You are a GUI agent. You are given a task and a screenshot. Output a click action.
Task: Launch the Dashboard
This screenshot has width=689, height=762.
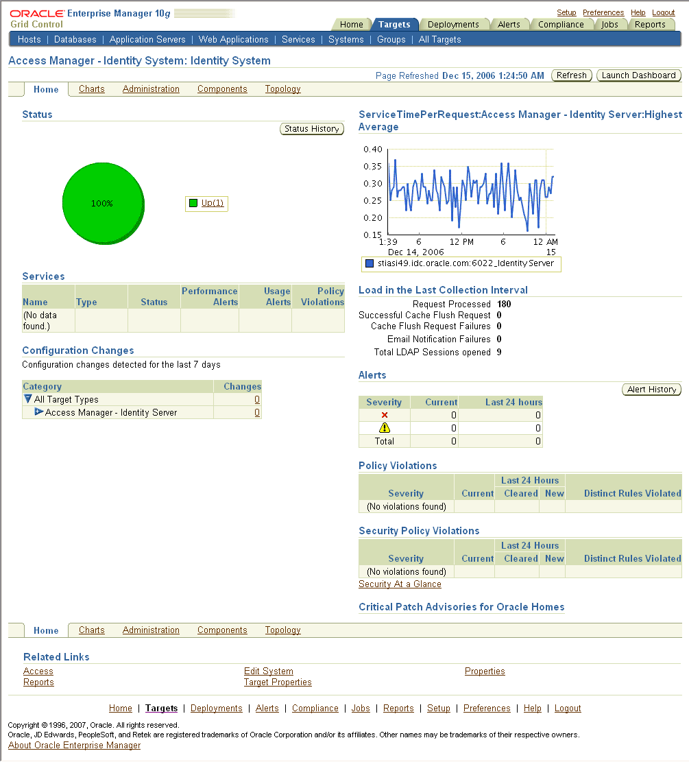pos(638,75)
